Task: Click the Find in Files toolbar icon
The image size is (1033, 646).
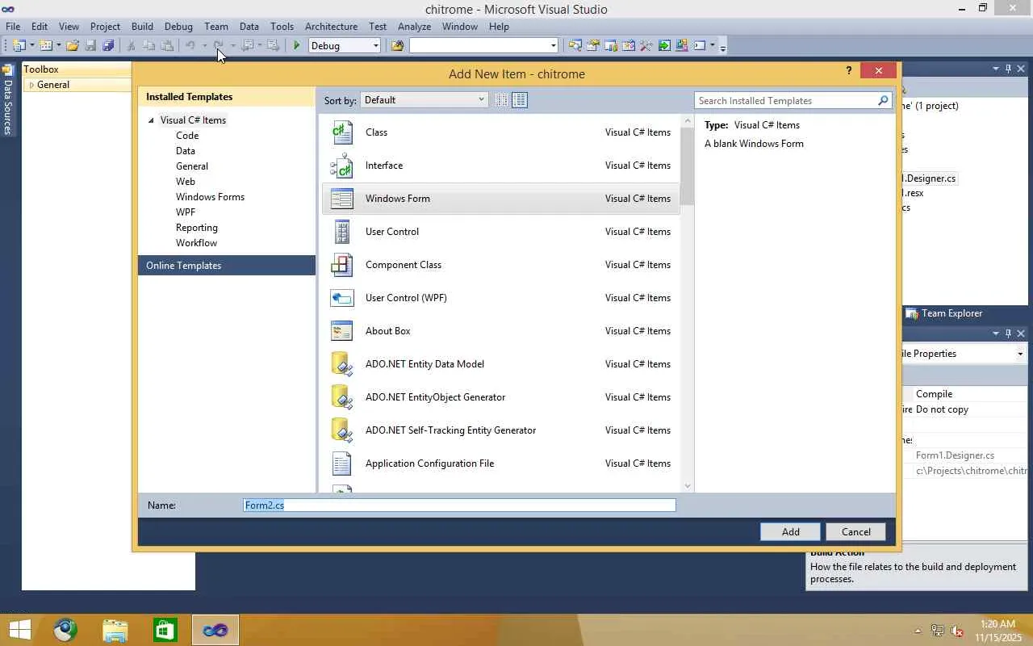Action: tap(397, 46)
